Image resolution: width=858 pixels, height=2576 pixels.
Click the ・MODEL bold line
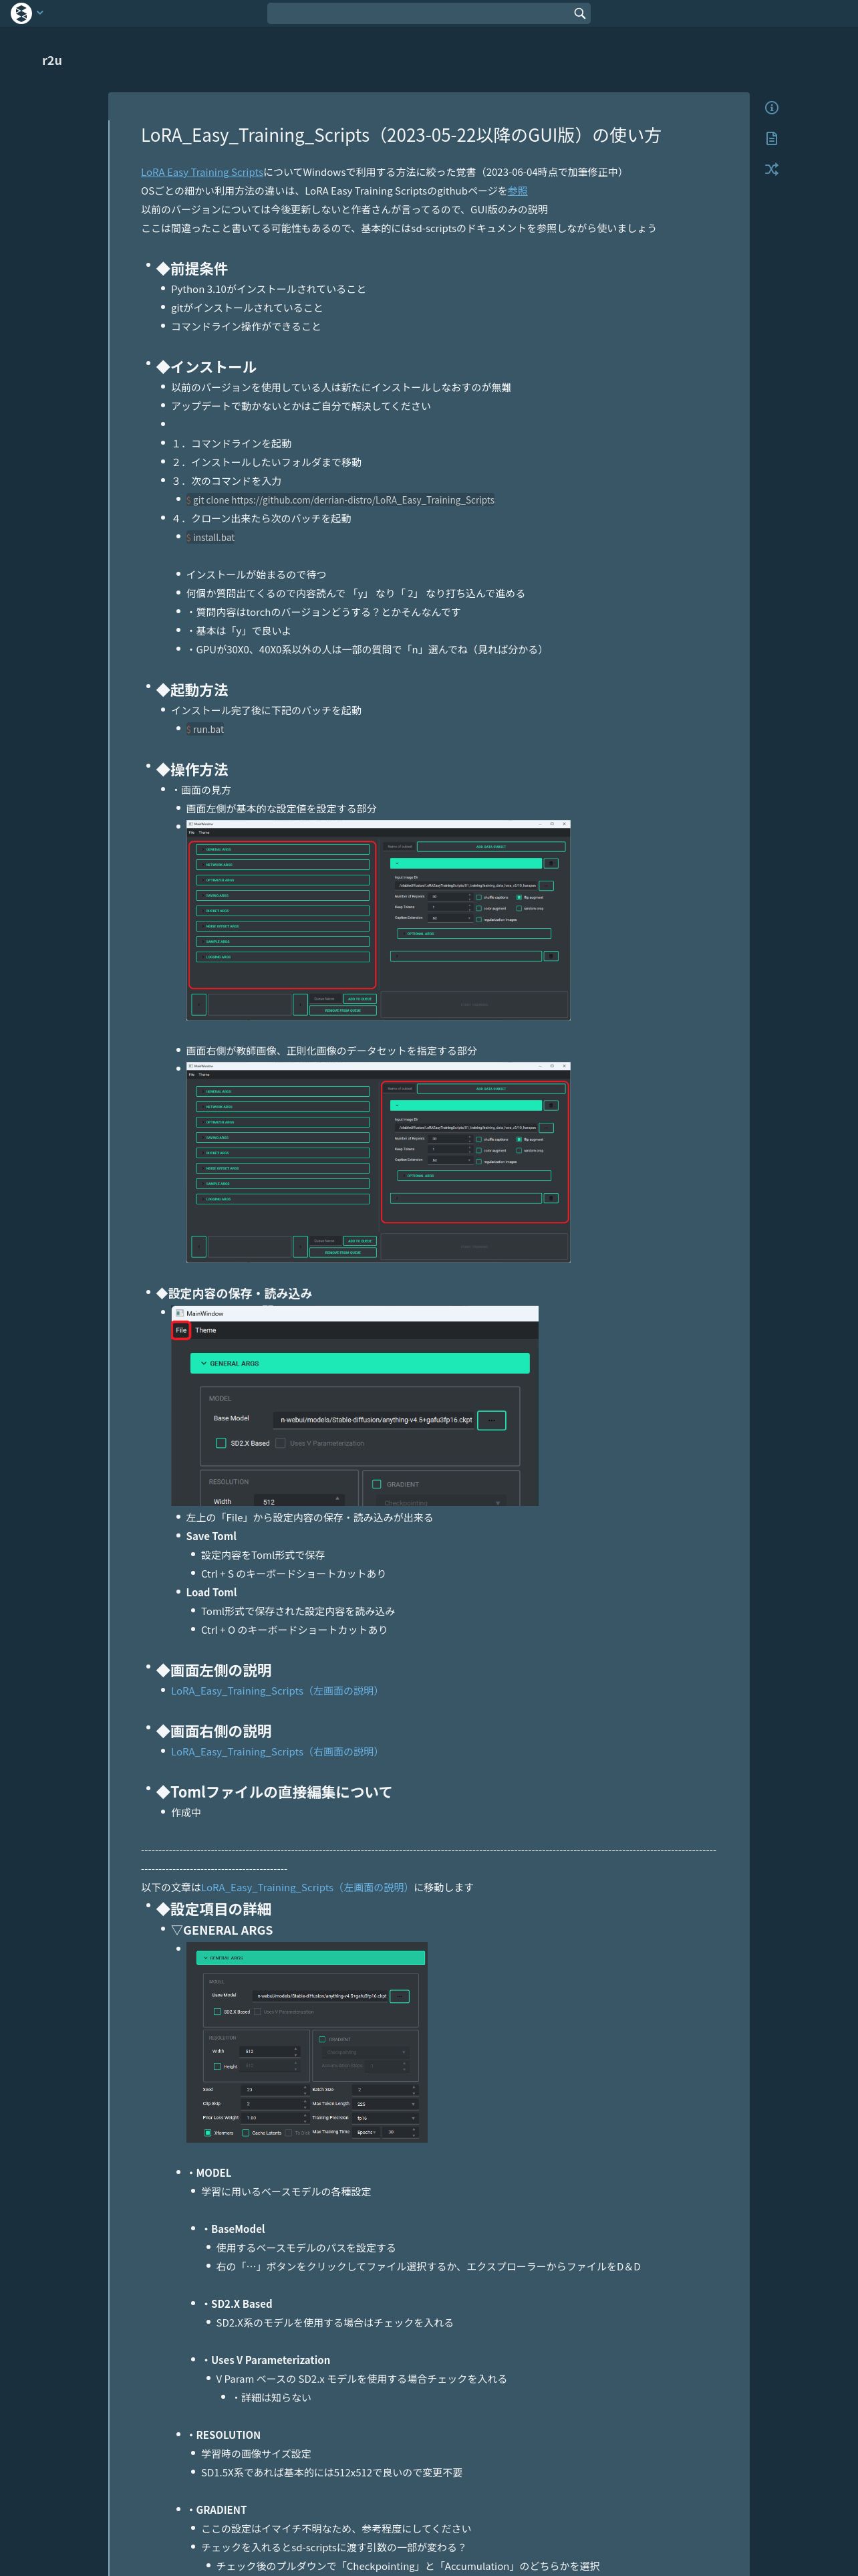point(208,2173)
